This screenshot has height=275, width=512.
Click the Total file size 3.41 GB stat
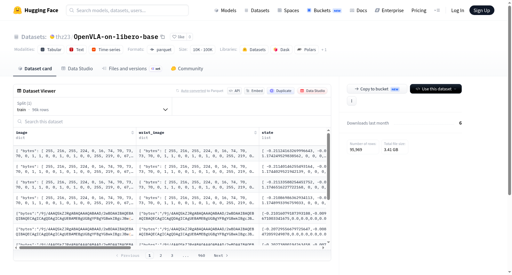395,147
